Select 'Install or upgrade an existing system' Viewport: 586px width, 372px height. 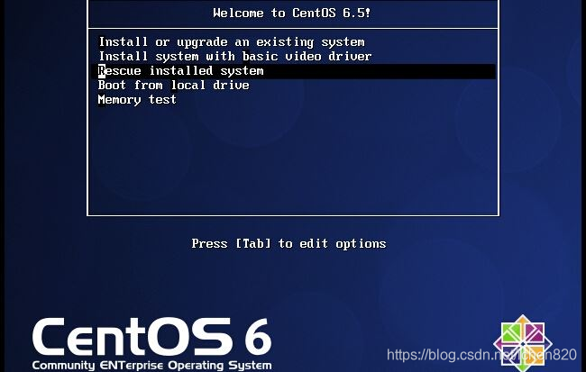(x=232, y=42)
